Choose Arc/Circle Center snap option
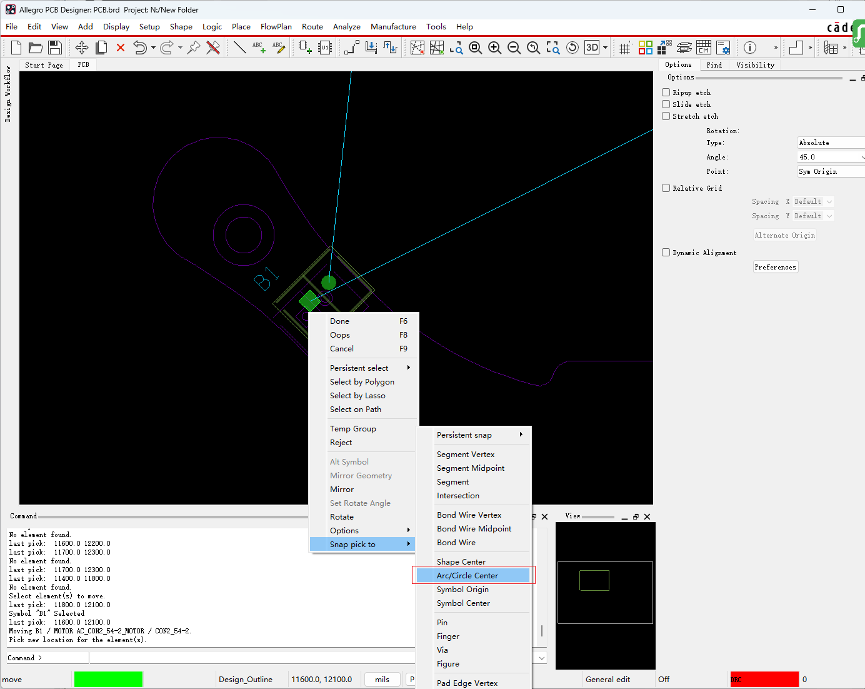Image resolution: width=865 pixels, height=689 pixels. (474, 576)
